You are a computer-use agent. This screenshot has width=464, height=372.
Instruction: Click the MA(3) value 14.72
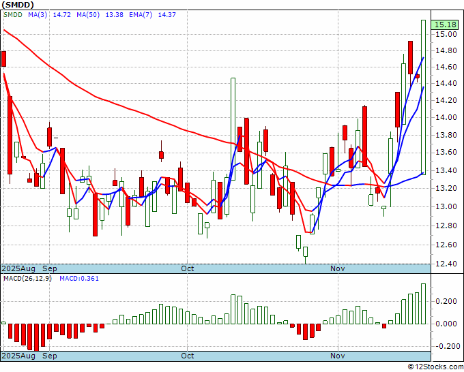point(62,15)
